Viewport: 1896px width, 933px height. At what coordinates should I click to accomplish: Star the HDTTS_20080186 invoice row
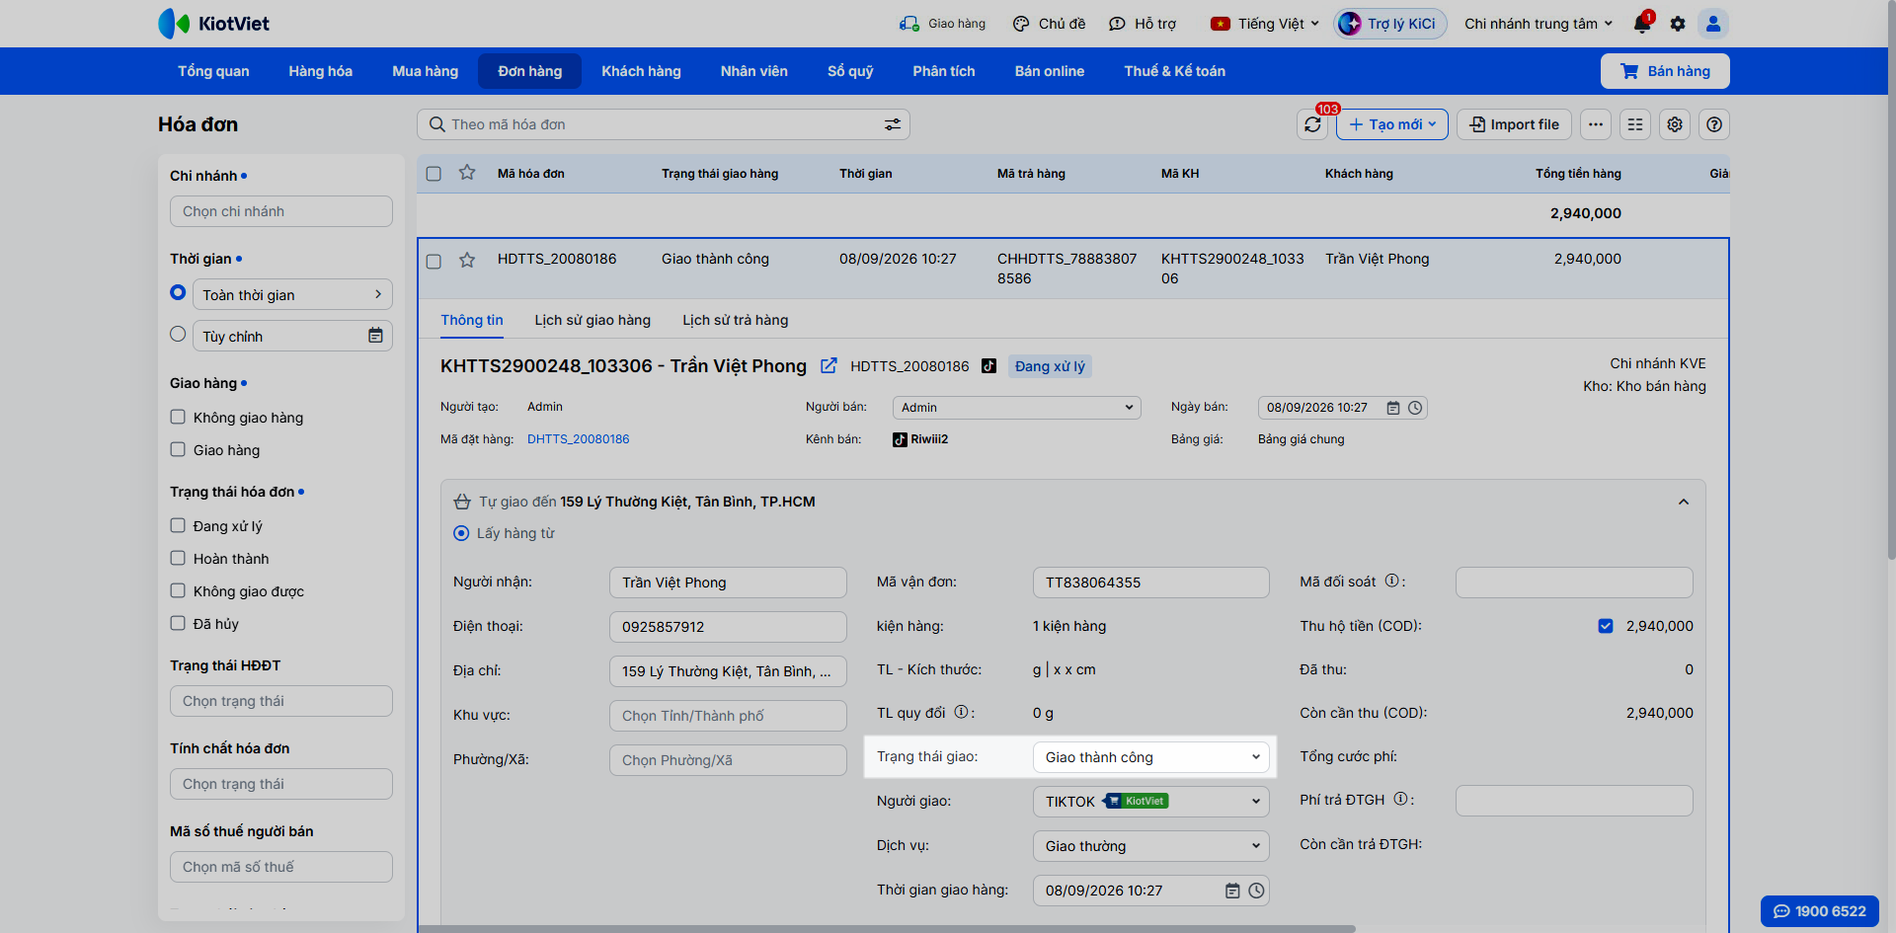(x=467, y=260)
